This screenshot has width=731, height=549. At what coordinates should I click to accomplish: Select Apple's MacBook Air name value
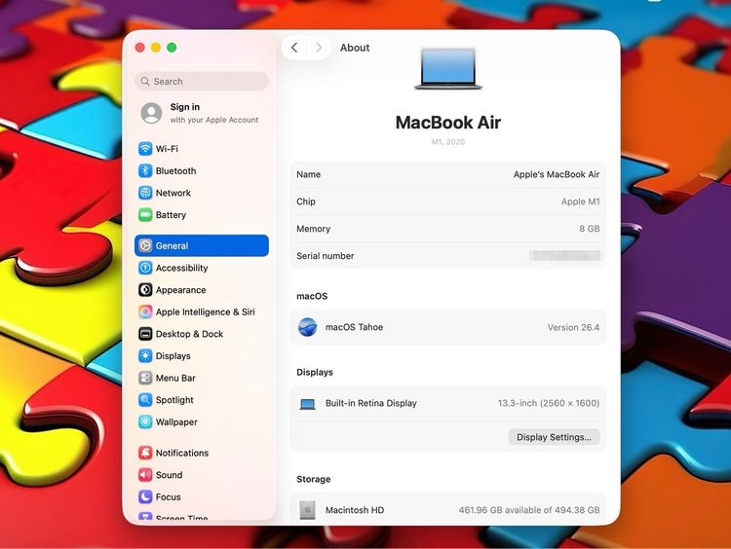(x=557, y=174)
